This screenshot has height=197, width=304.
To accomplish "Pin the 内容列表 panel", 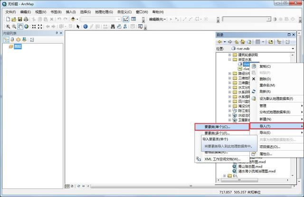I will pyautogui.click(x=57, y=33).
